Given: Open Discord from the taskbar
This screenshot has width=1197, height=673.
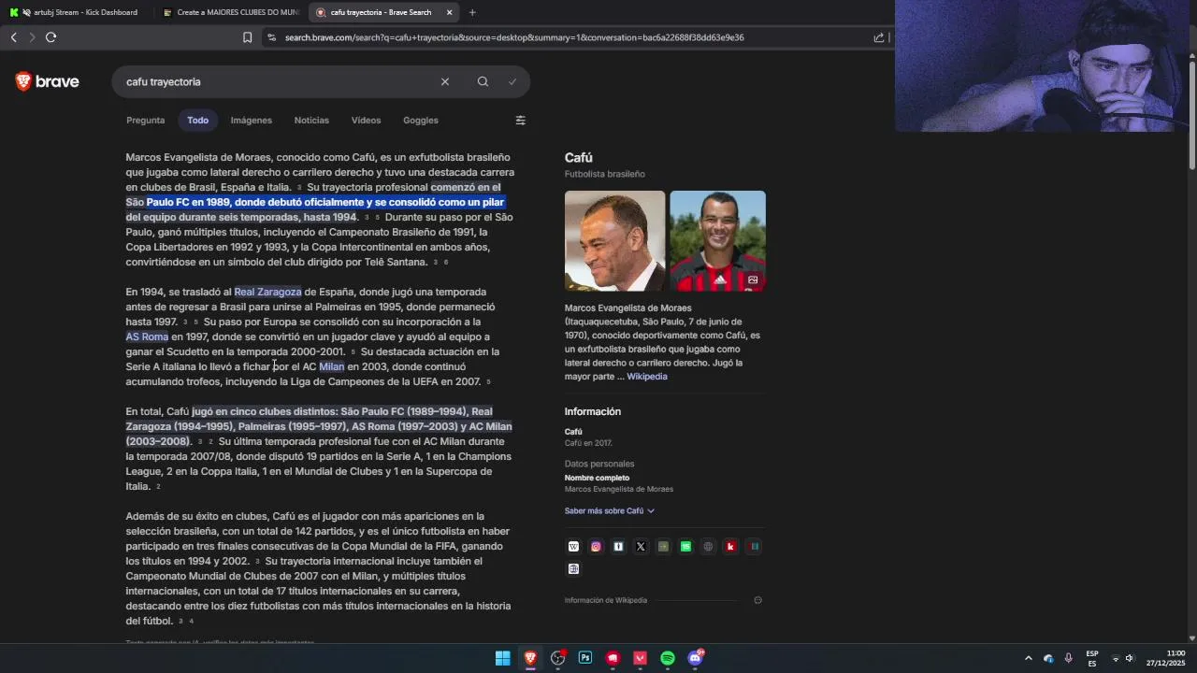Looking at the screenshot, I should click(695, 658).
